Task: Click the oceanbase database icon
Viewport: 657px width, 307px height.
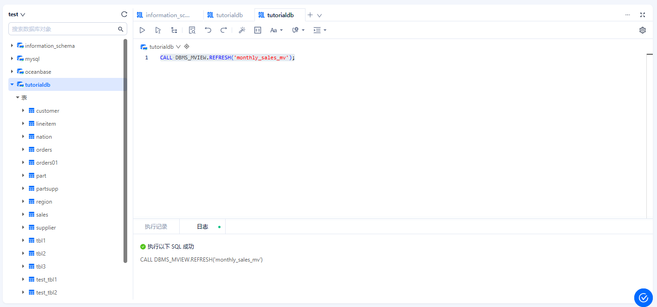Action: pos(20,72)
